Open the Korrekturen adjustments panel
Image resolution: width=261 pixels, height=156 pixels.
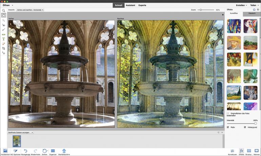[232, 151]
